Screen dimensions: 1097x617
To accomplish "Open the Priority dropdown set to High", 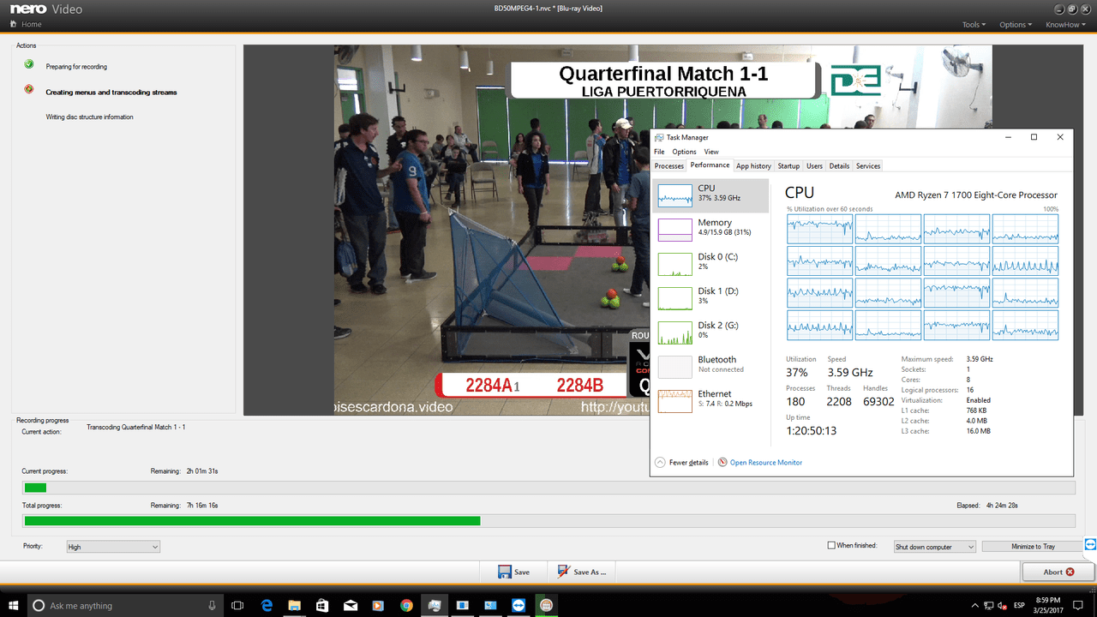I will (x=113, y=547).
